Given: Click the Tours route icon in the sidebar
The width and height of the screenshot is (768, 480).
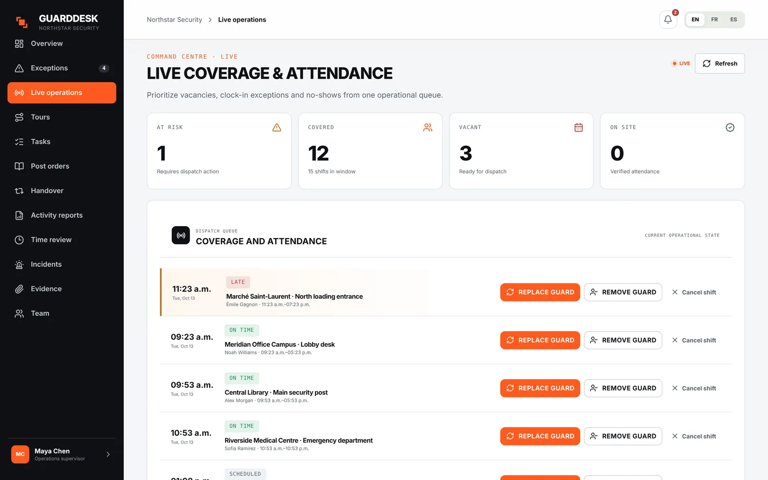Looking at the screenshot, I should (19, 117).
